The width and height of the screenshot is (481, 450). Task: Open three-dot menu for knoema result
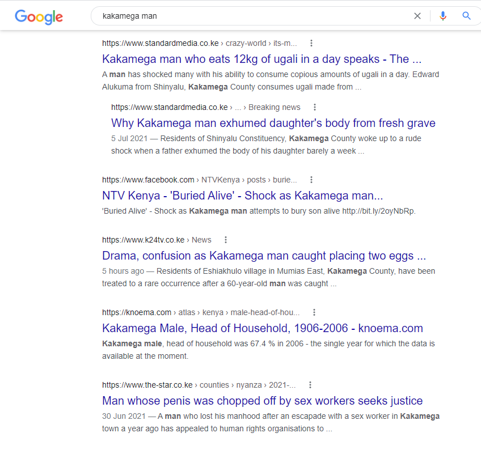pyautogui.click(x=314, y=312)
